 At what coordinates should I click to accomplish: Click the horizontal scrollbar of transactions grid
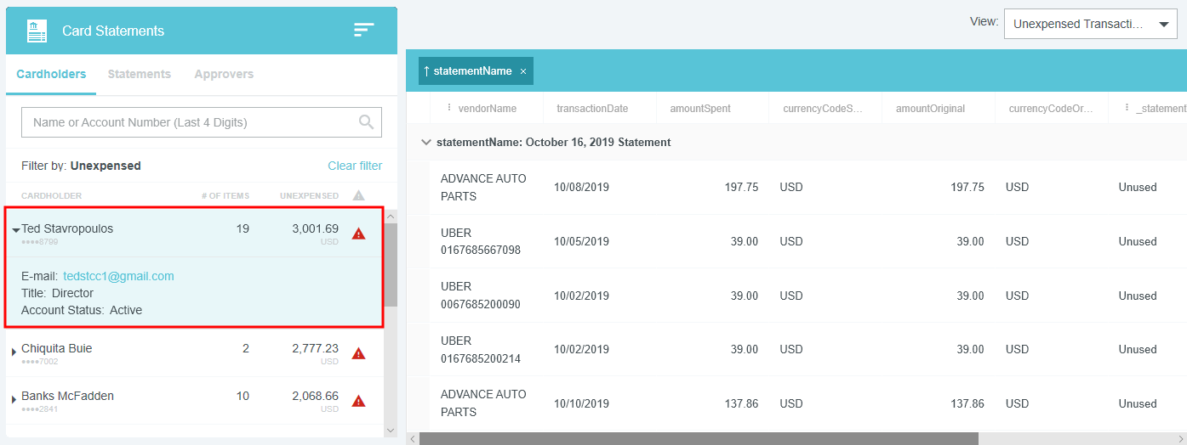698,438
